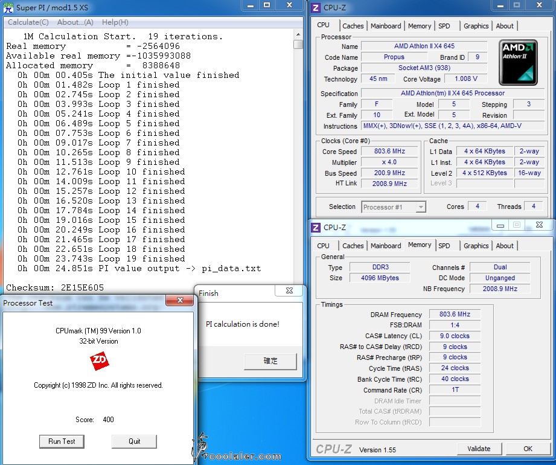Switch to Memory tab in top CPU-Z window
Viewport: 556px width, 465px height.
pos(420,26)
